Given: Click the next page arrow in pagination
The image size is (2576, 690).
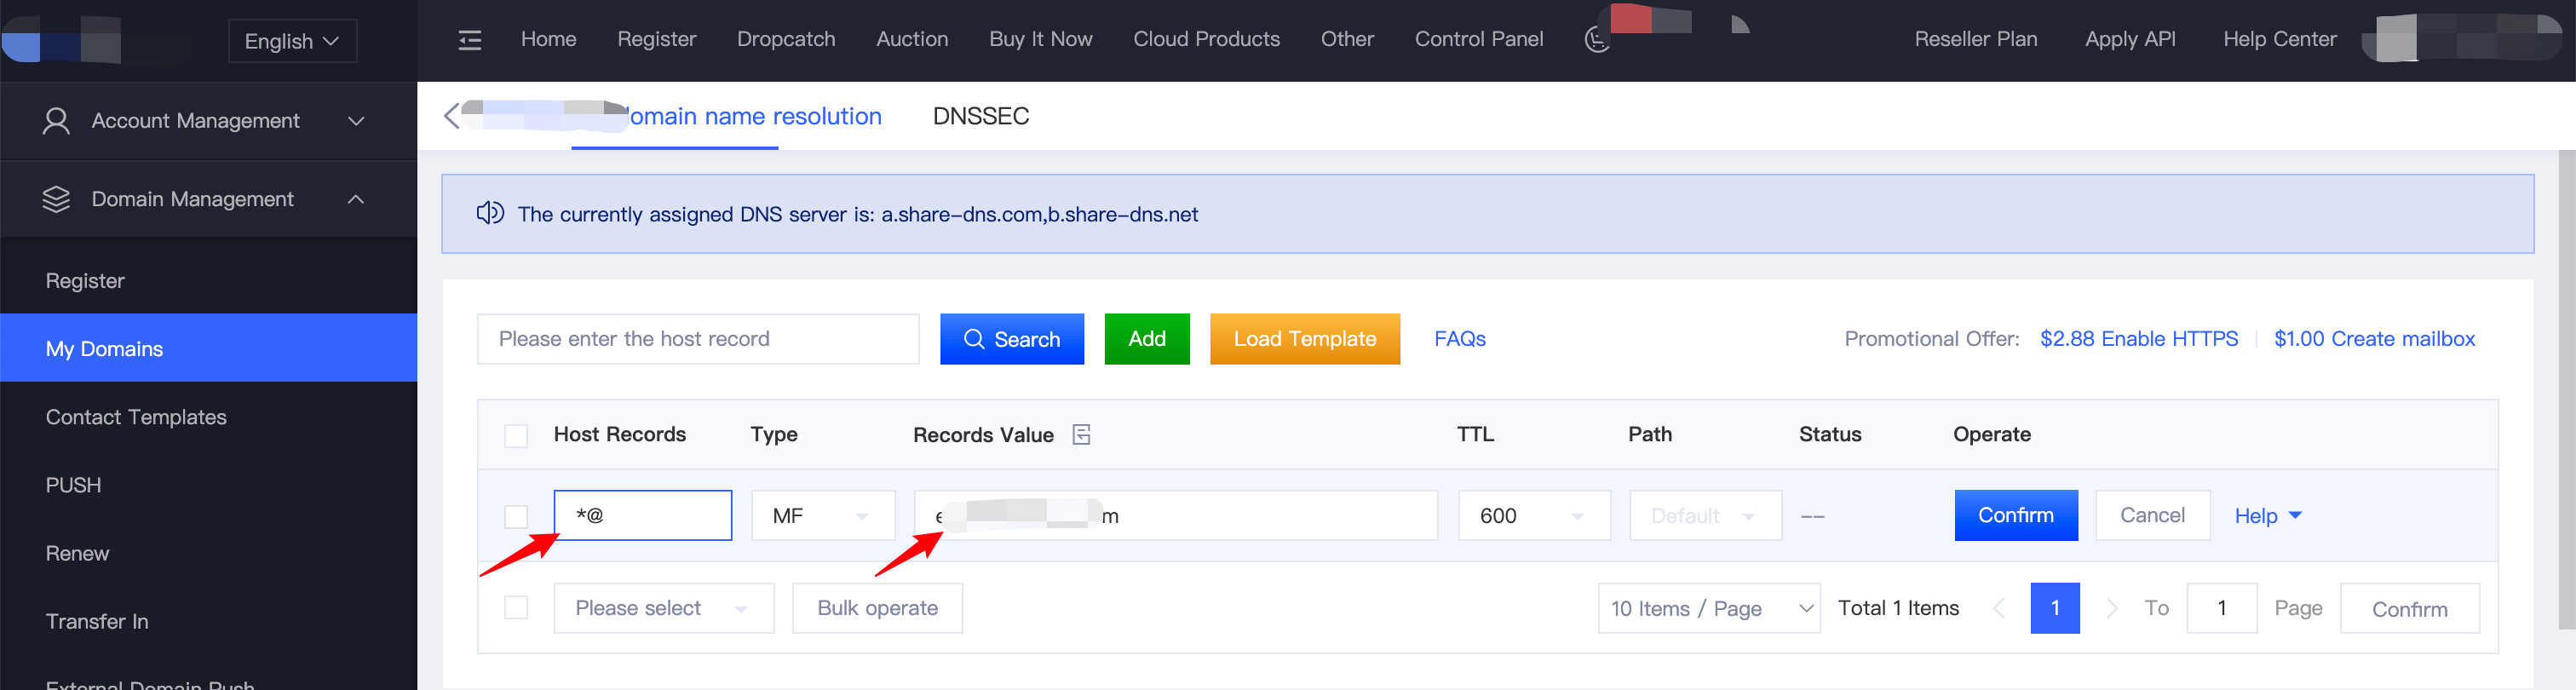Looking at the screenshot, I should [x=2112, y=608].
